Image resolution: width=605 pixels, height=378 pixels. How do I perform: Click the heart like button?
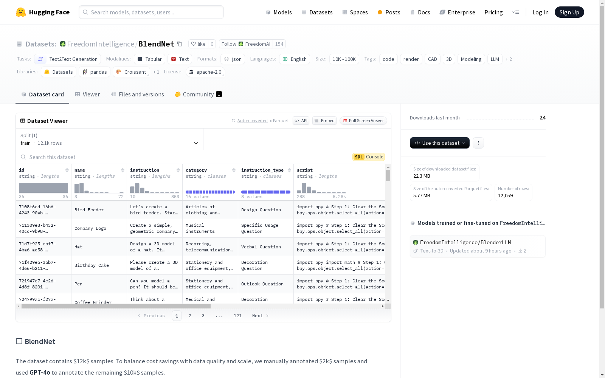[x=198, y=44]
